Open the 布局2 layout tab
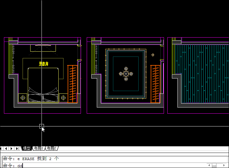Image resolution: width=229 pixels, height=168 pixels. (52, 148)
